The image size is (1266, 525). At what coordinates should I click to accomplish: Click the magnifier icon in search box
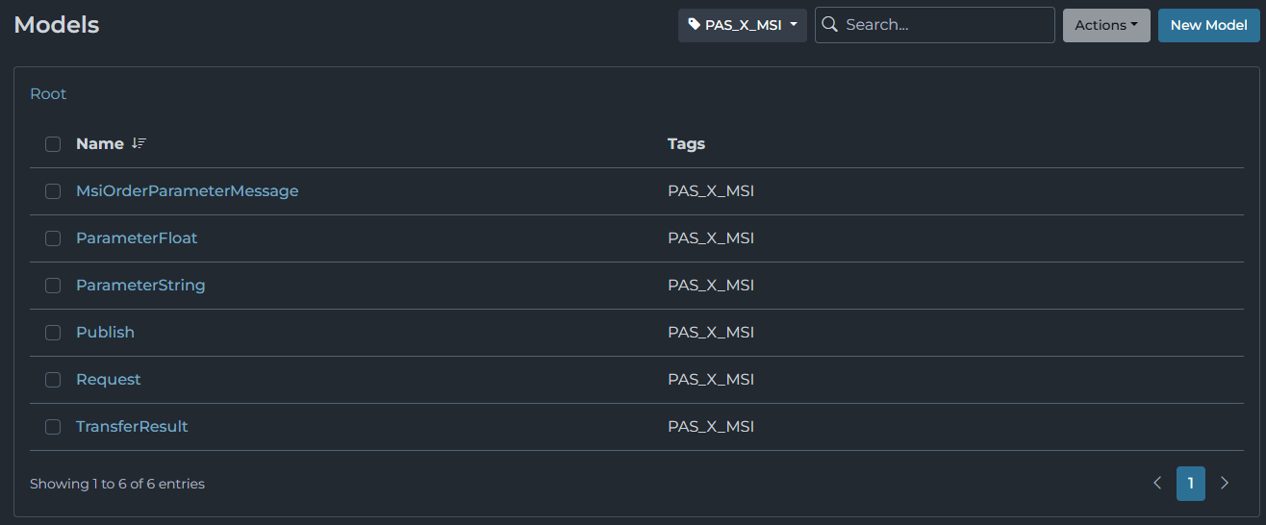click(830, 25)
